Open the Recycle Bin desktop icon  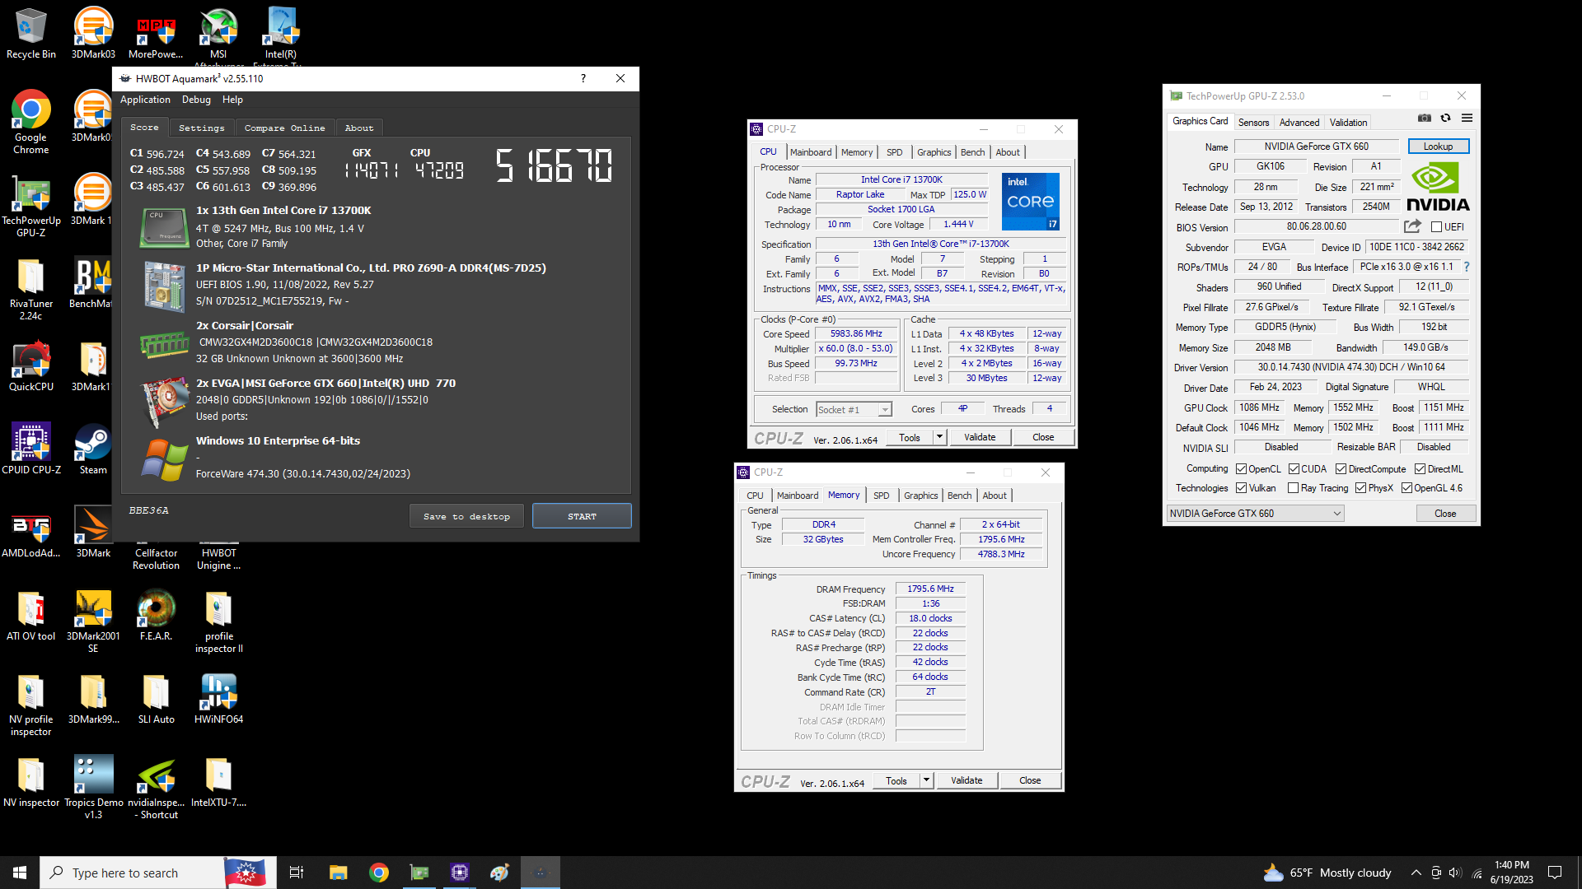point(31,34)
